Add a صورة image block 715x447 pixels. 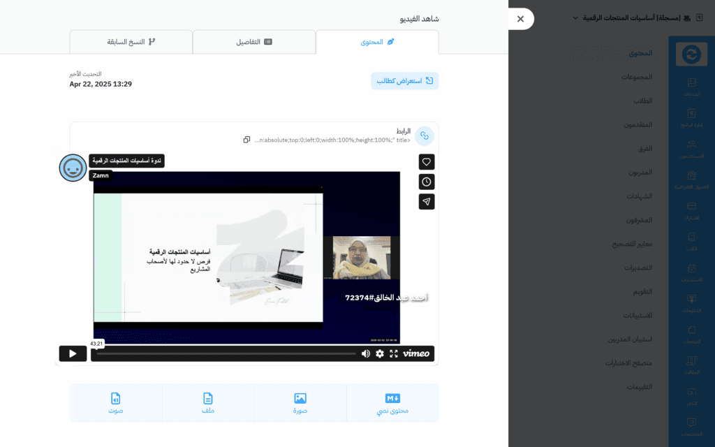(300, 403)
